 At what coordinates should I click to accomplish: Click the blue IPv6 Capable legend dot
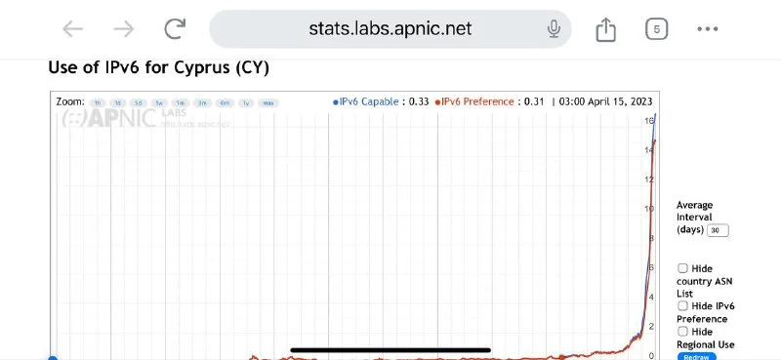336,102
